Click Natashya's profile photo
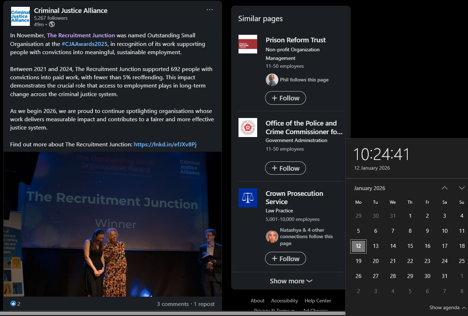The image size is (468, 316). pyautogui.click(x=272, y=237)
